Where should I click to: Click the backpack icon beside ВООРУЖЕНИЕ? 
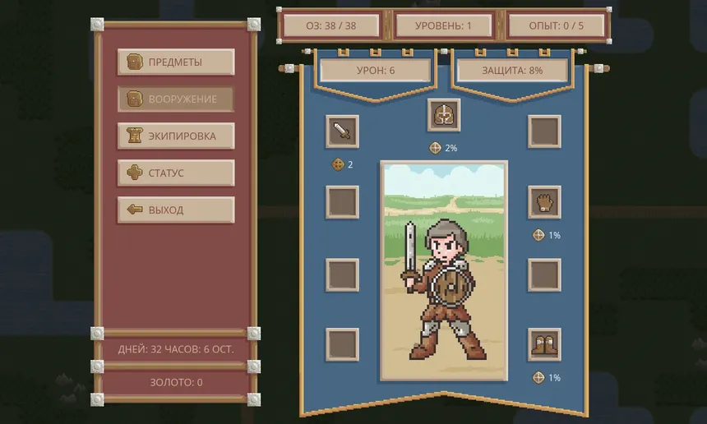coord(134,99)
